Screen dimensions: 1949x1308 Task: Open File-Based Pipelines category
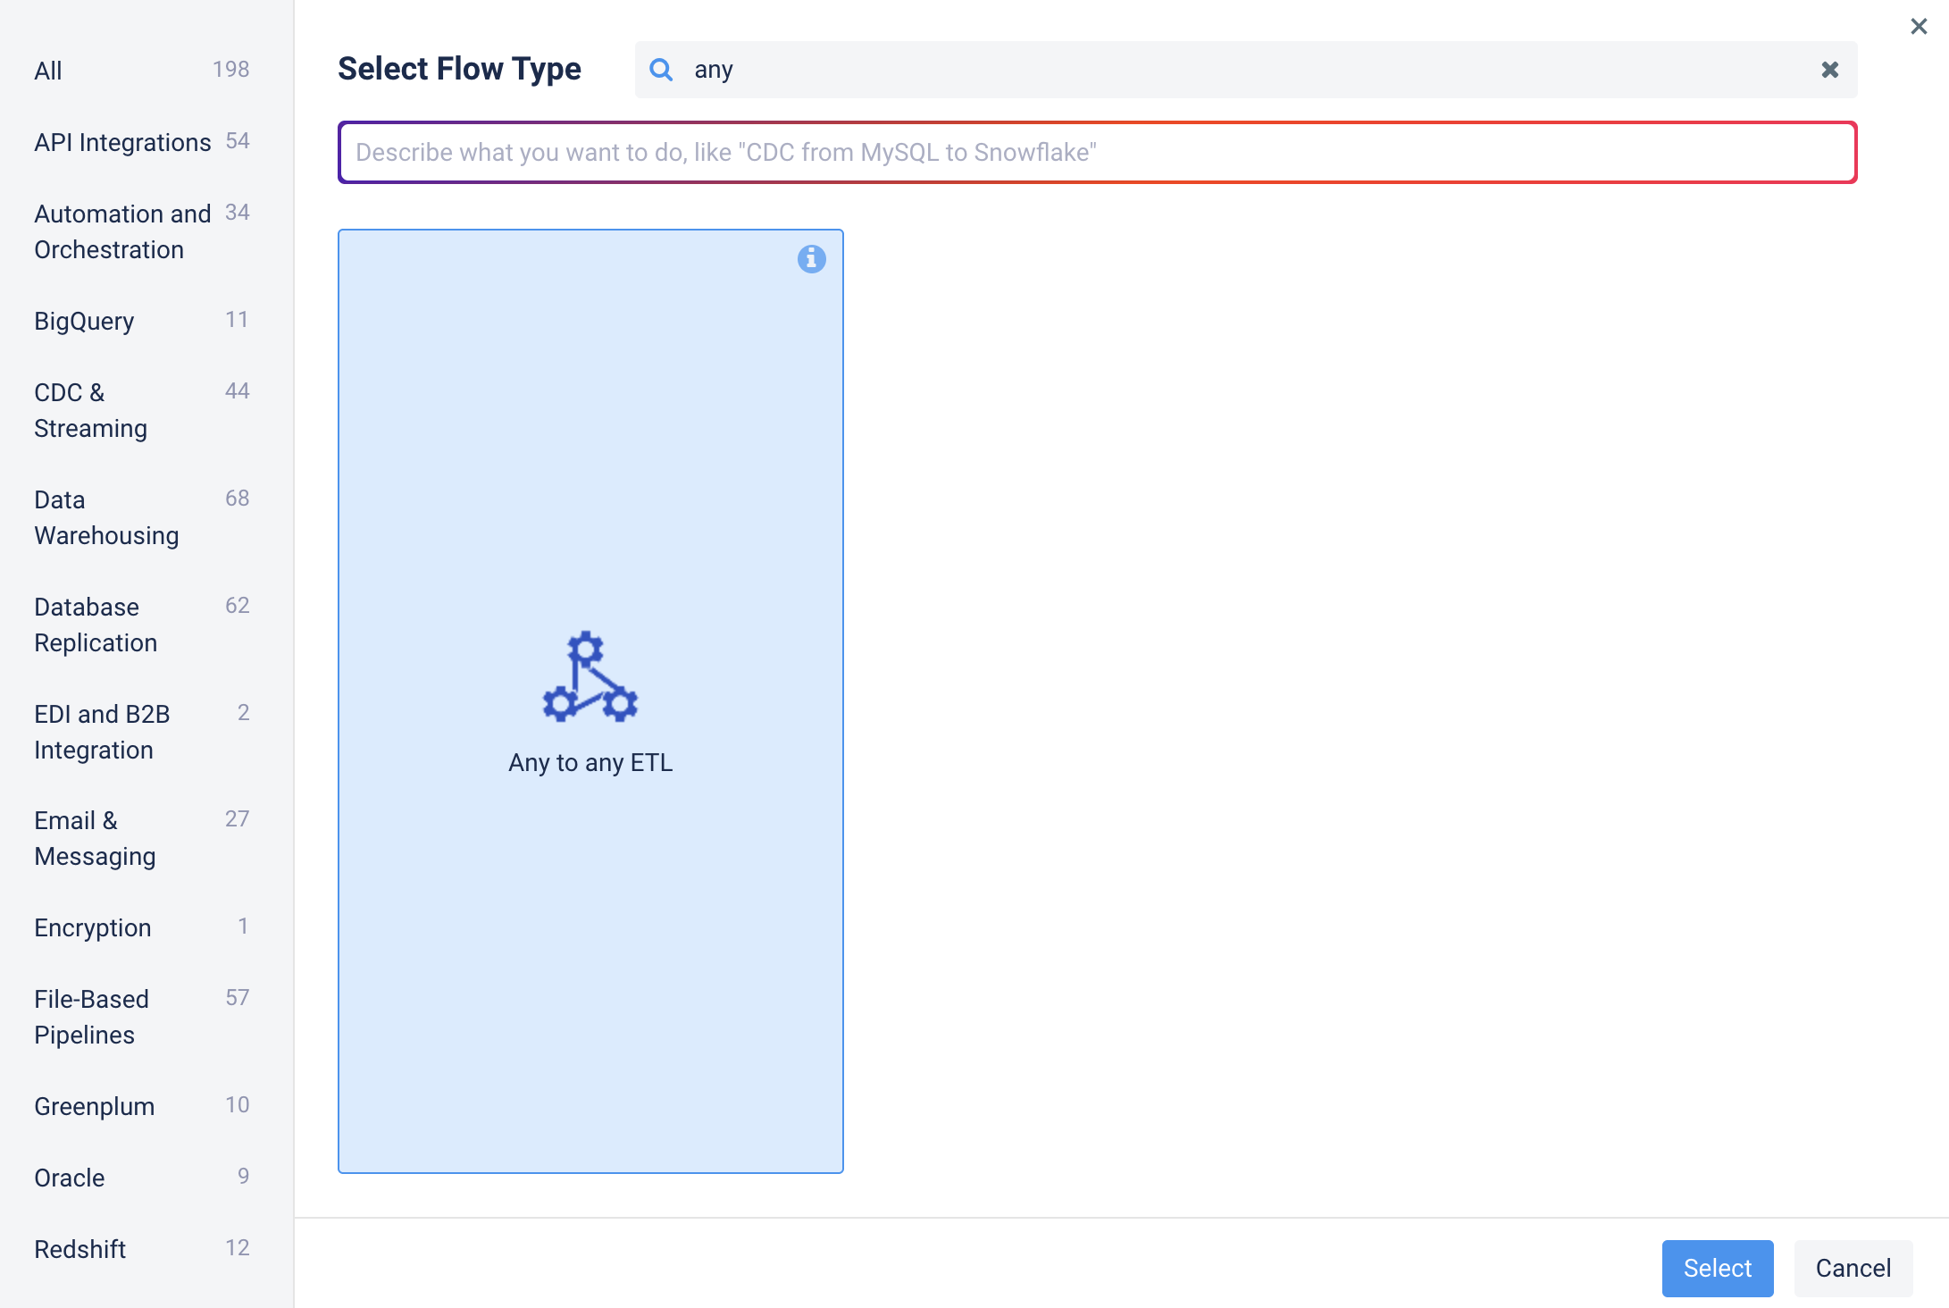click(91, 1017)
